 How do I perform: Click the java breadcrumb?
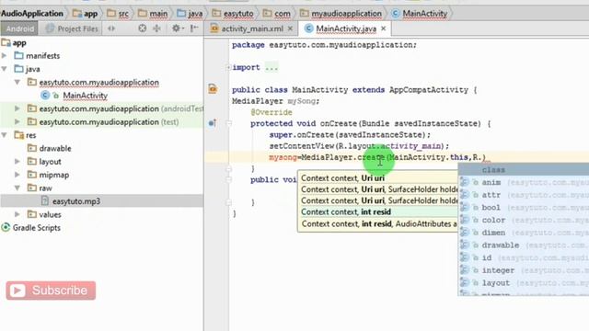pyautogui.click(x=191, y=14)
